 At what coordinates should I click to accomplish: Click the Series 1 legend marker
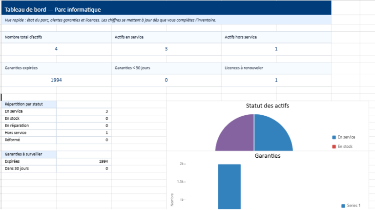(343, 206)
